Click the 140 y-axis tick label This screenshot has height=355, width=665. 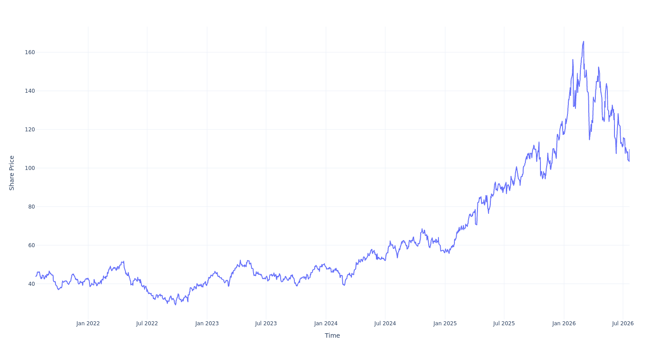pos(30,91)
